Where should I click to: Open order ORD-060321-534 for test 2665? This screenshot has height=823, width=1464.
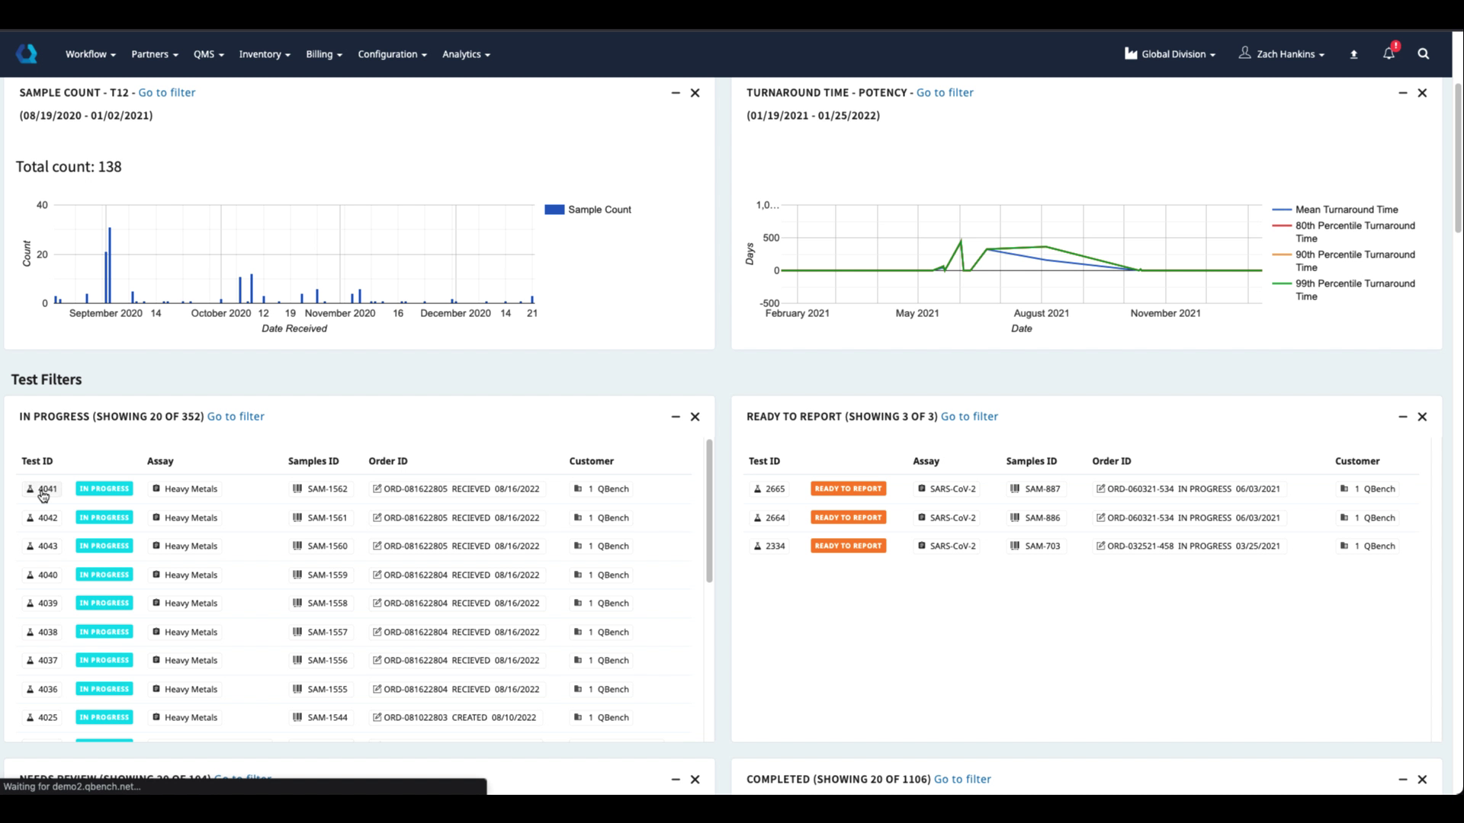(x=1140, y=489)
